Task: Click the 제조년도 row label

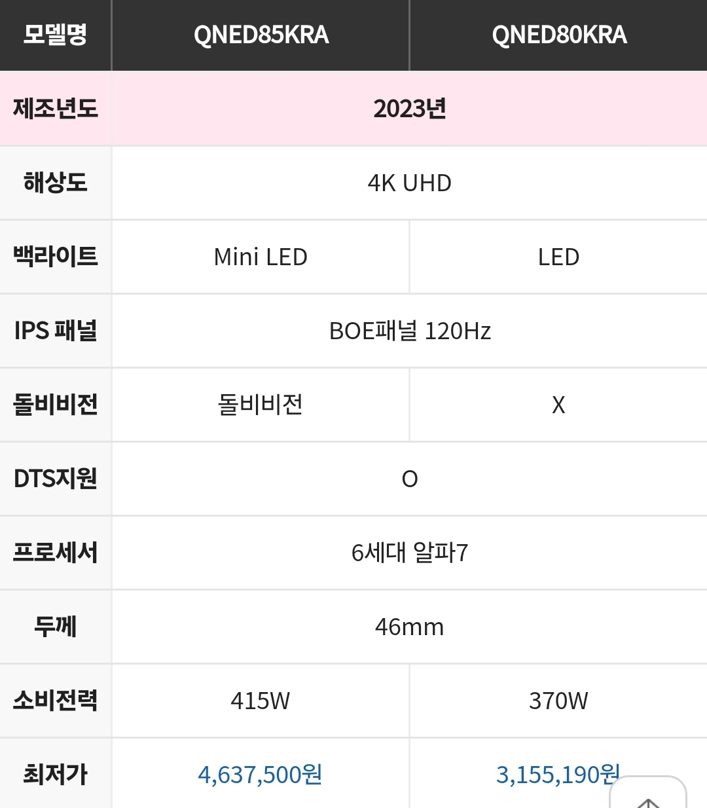Action: coord(56,109)
